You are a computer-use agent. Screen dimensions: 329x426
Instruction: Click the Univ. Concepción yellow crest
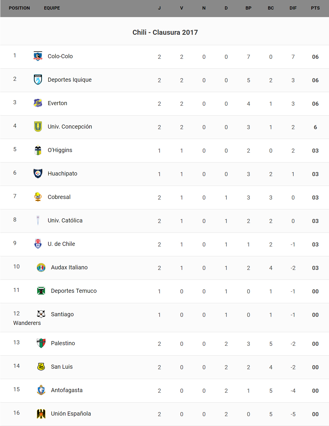pyautogui.click(x=38, y=127)
